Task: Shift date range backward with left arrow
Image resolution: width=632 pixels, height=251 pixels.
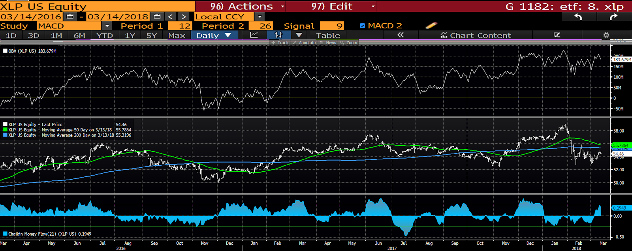Action: [170, 17]
